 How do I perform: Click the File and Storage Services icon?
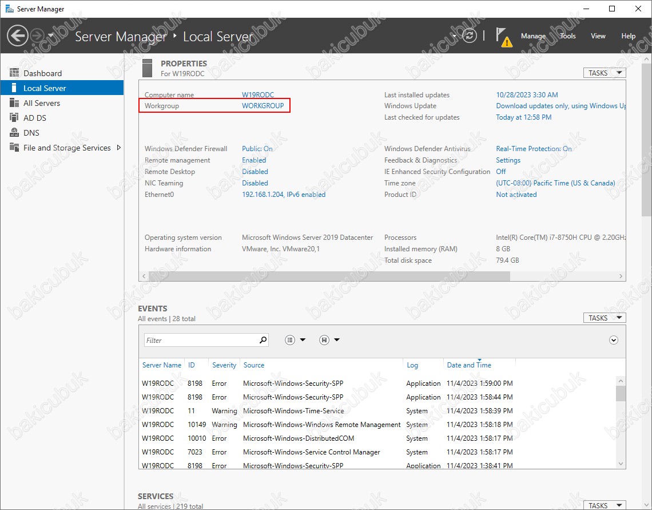point(14,147)
